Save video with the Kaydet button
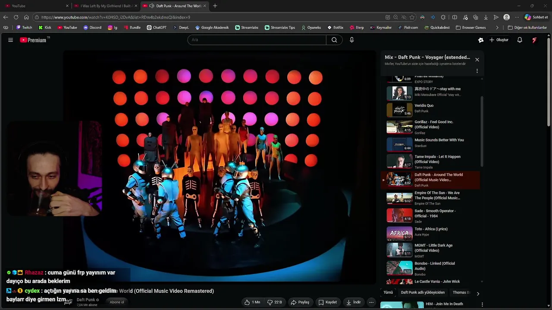The image size is (552, 310). pos(328,302)
